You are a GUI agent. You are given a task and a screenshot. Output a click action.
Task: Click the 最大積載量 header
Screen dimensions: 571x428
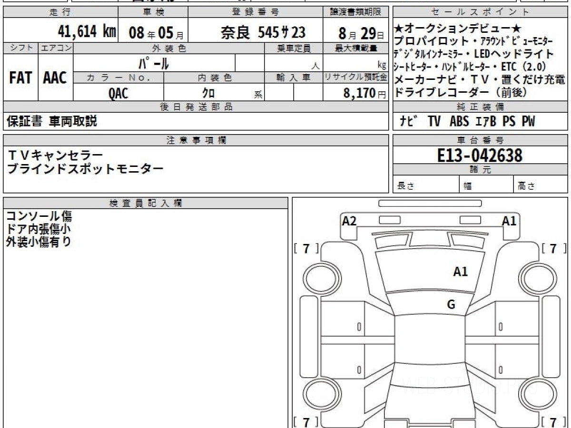pos(356,48)
